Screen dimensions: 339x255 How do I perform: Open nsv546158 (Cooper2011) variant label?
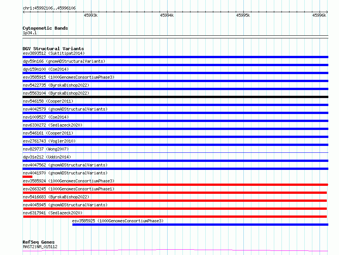pyautogui.click(x=48, y=101)
